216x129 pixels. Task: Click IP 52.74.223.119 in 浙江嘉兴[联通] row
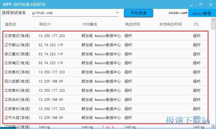(x=51, y=54)
